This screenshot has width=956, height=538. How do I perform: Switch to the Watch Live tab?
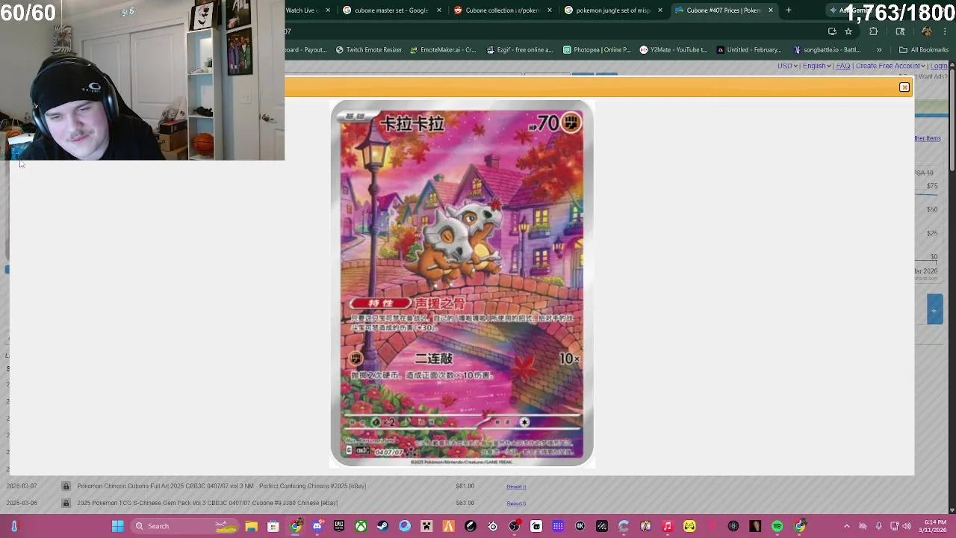click(302, 10)
